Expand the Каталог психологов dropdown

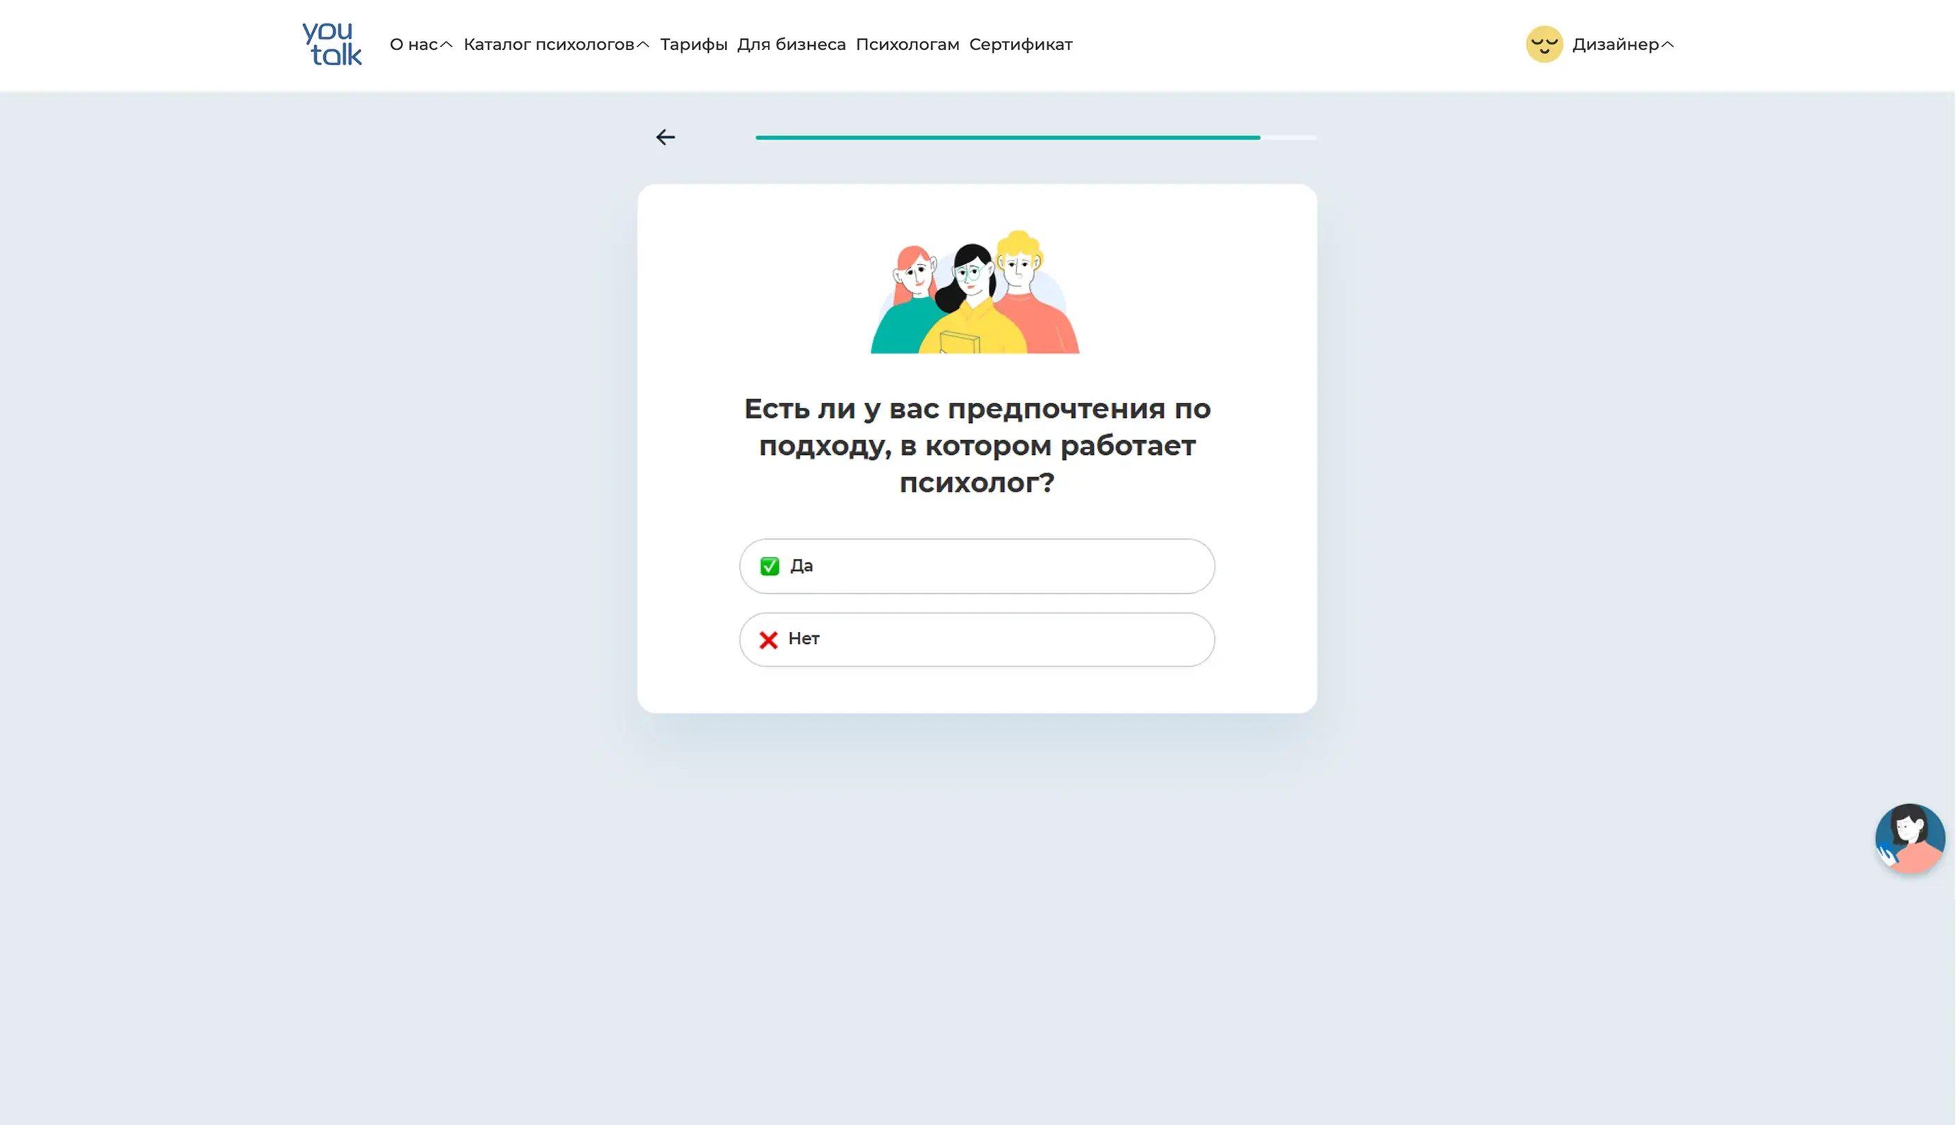[x=549, y=45]
